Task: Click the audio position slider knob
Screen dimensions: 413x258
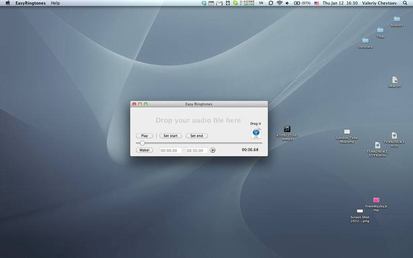Action: click(x=142, y=143)
